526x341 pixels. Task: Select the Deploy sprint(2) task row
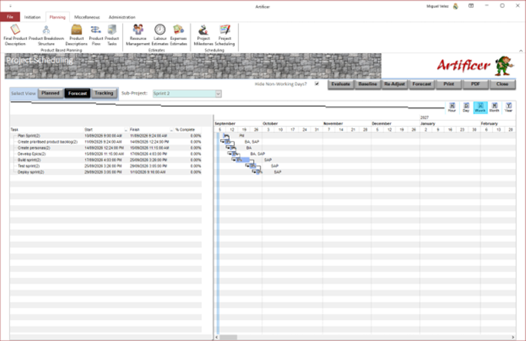[x=106, y=172]
